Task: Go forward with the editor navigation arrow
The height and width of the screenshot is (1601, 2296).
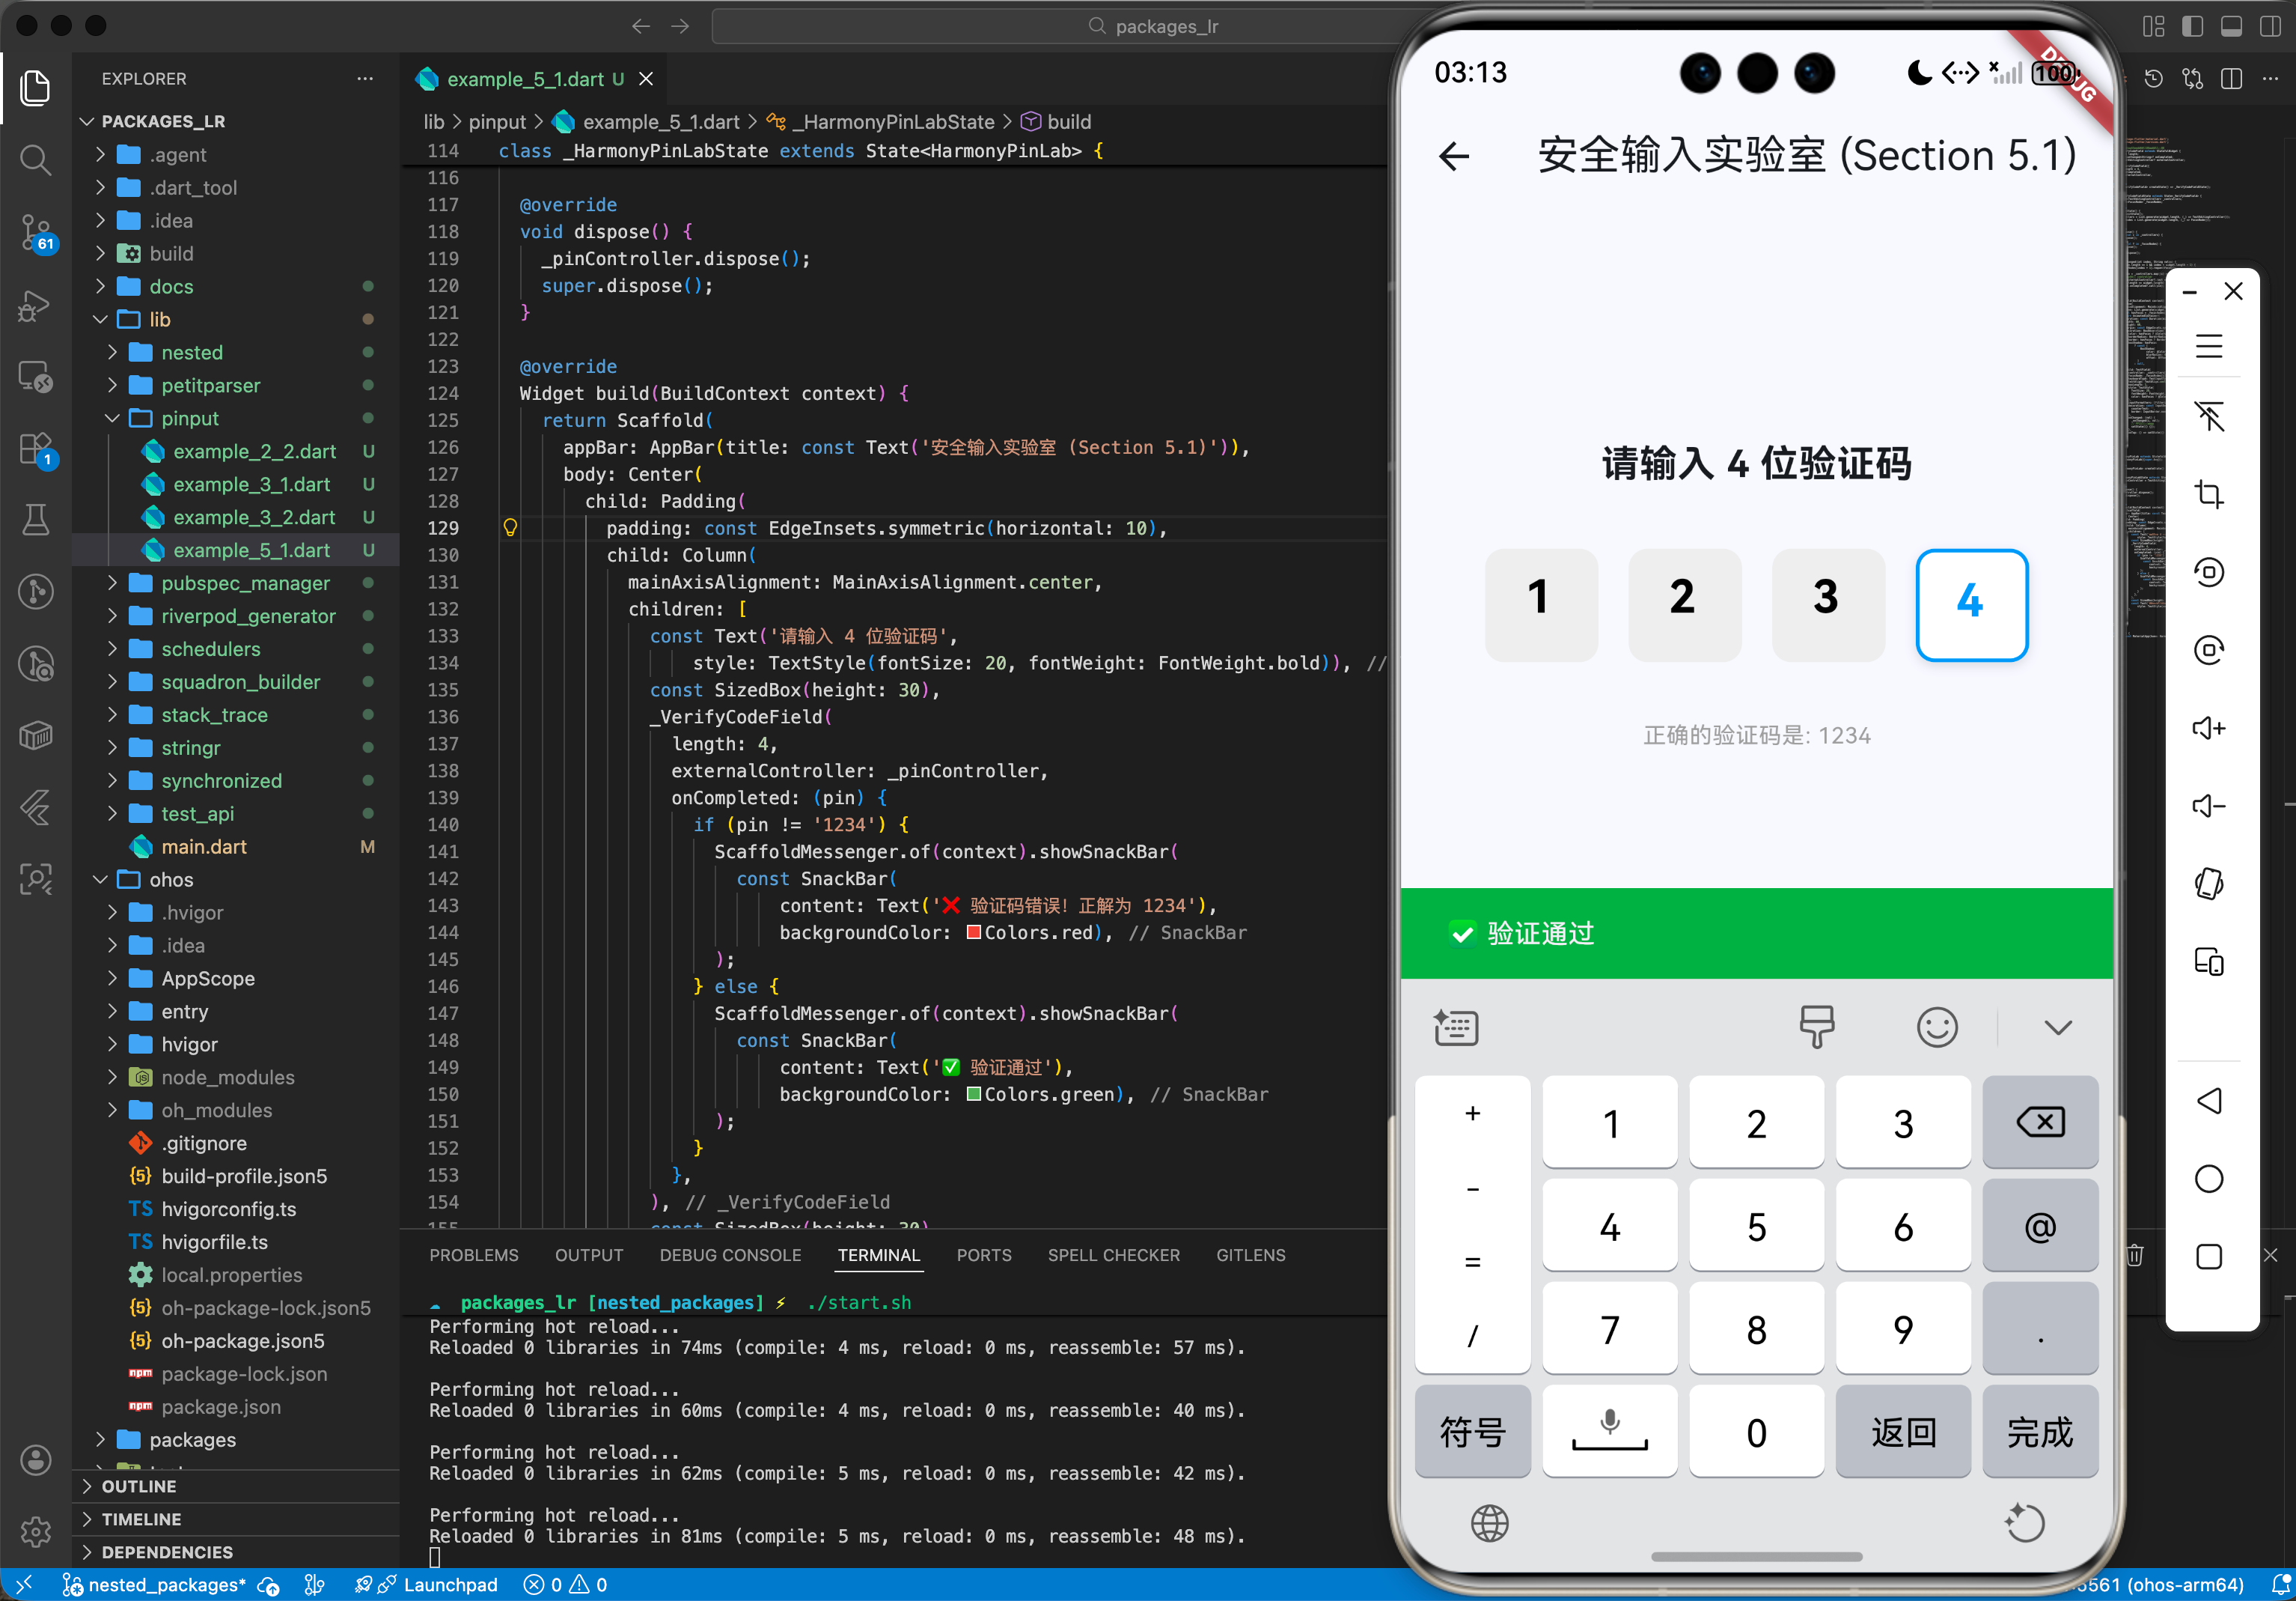Action: click(x=680, y=26)
